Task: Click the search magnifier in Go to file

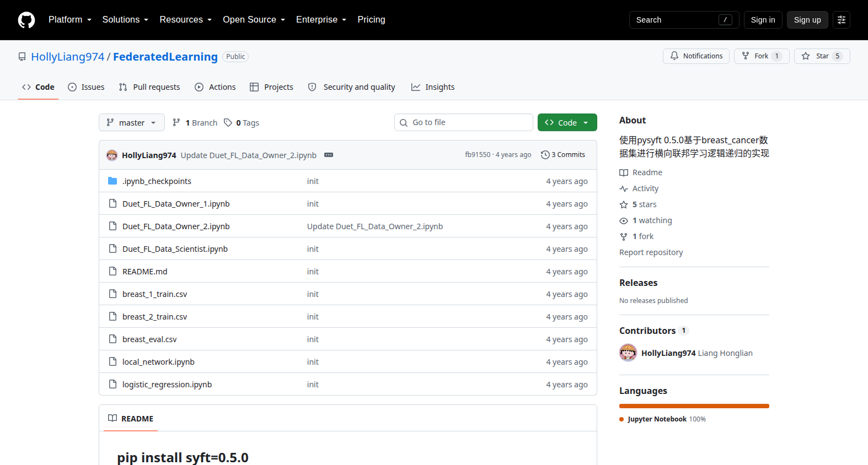Action: (404, 123)
